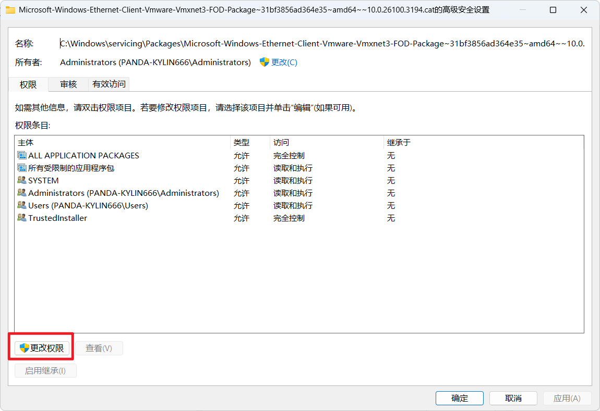Viewport: 600px width, 411px height.
Task: Select the TrustedInstaller entry
Action: pos(299,218)
